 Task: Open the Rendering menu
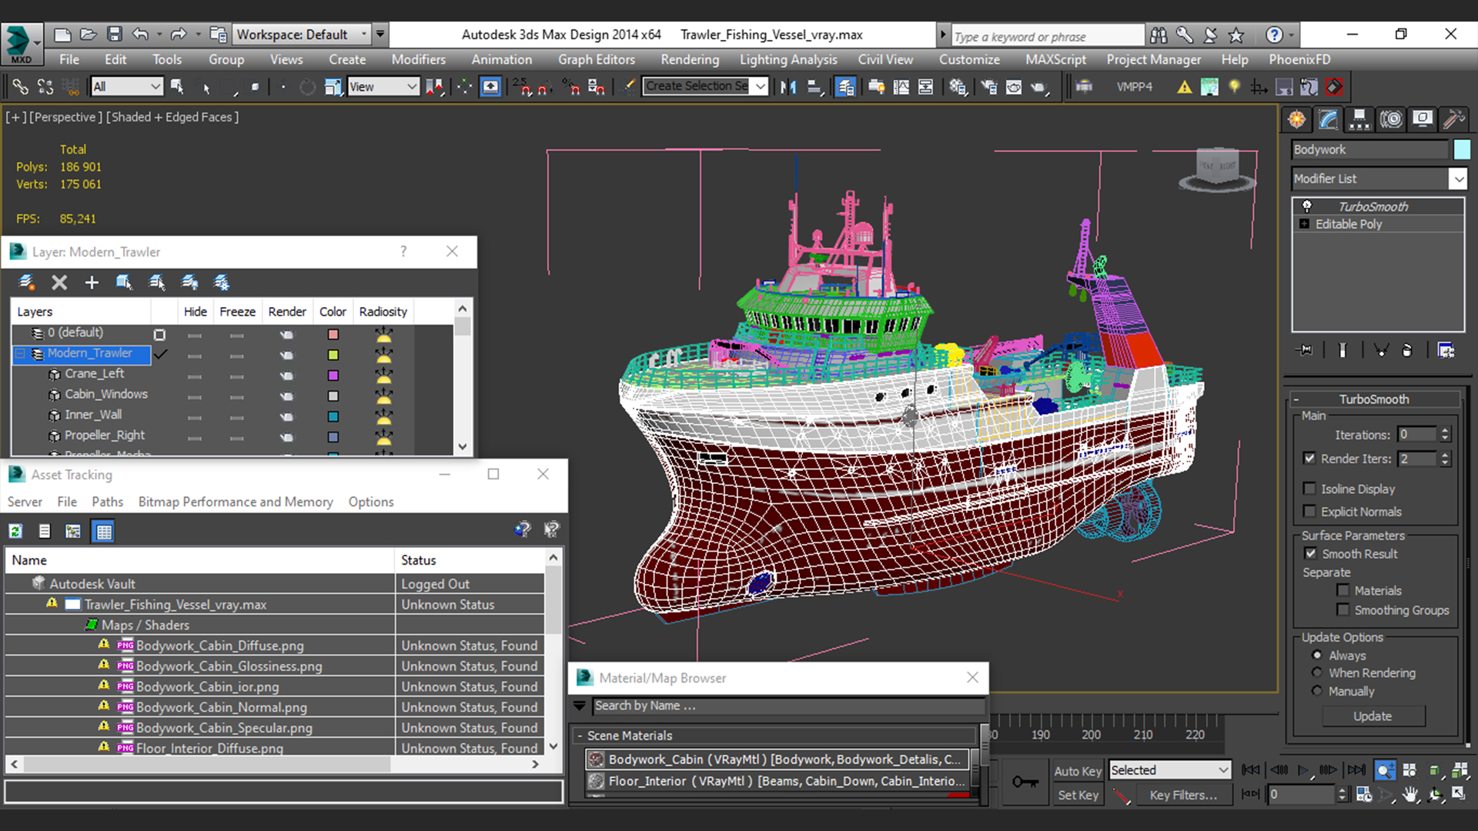coord(690,59)
